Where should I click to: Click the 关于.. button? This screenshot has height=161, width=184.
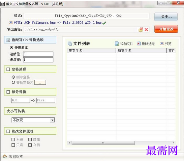coord(166,17)
